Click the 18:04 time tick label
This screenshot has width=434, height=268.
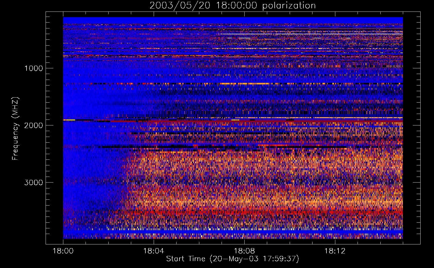click(x=154, y=251)
